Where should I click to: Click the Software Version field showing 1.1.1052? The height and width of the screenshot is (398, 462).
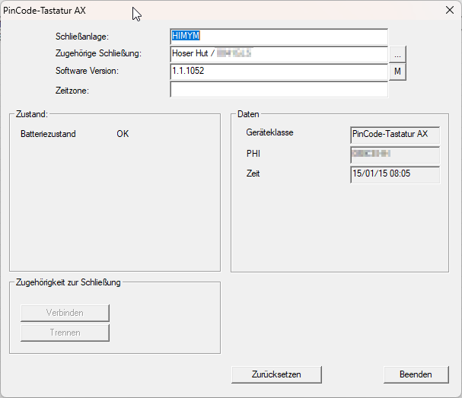279,72
